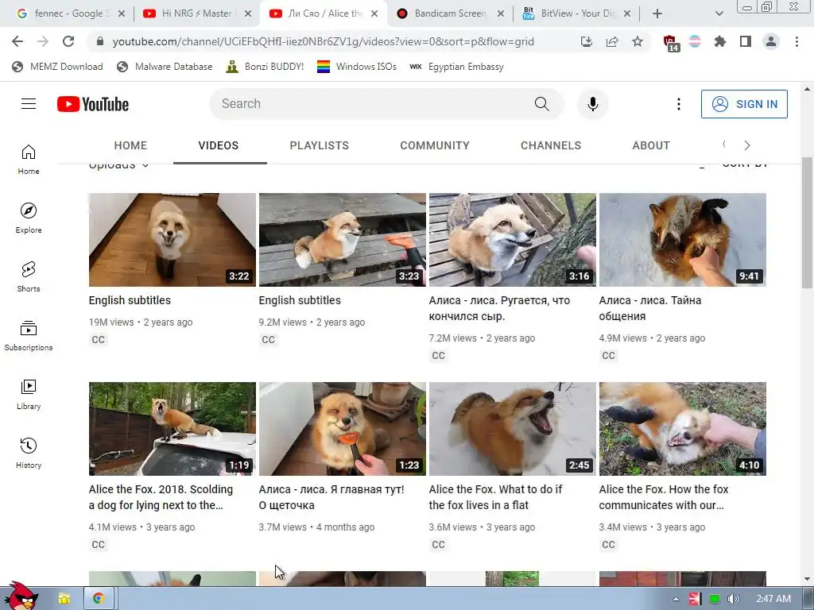Open the MEMZ Download bookmark
Screen dimensions: 814x610
coord(57,67)
